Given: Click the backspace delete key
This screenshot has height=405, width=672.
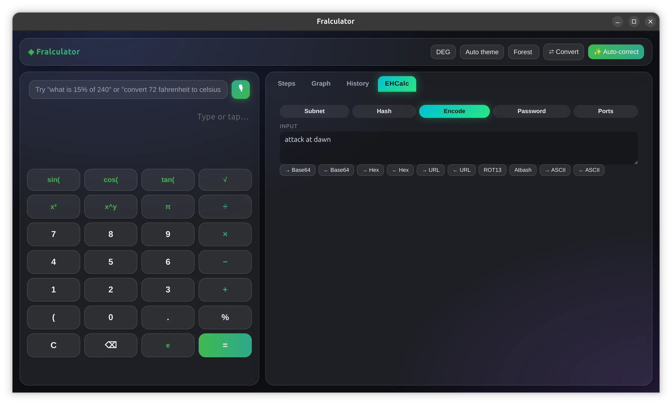Looking at the screenshot, I should 111,345.
